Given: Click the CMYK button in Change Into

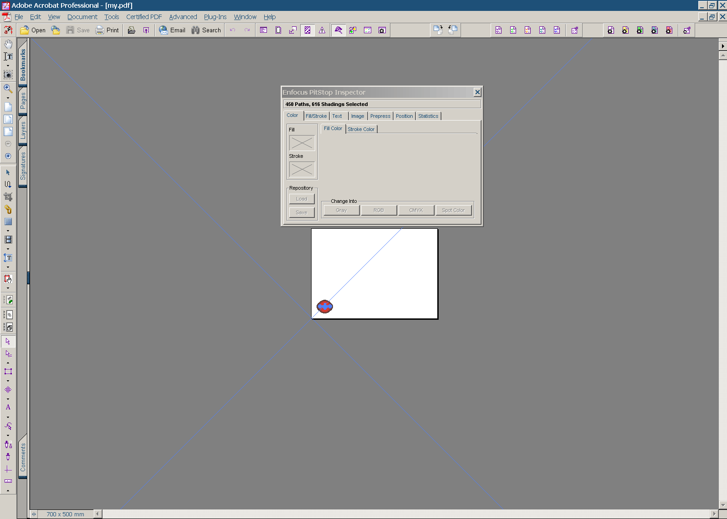Looking at the screenshot, I should tap(416, 210).
